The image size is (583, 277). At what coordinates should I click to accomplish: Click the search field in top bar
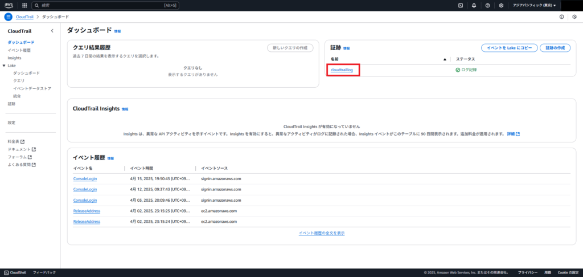[x=105, y=6]
